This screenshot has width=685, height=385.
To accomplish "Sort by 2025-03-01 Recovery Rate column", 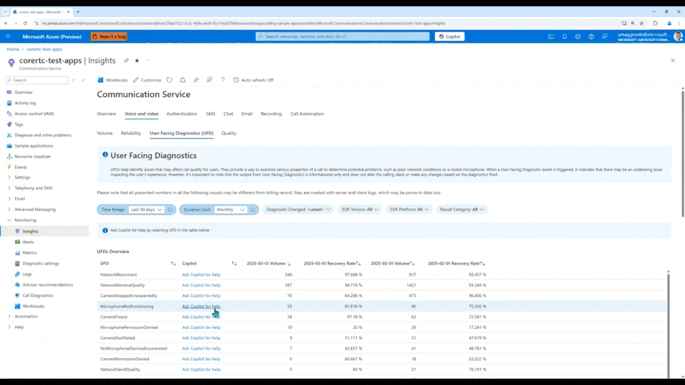I will [x=359, y=264].
